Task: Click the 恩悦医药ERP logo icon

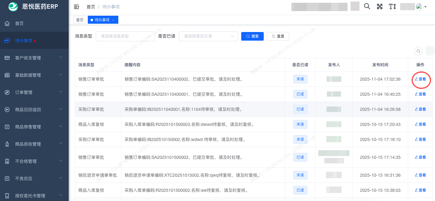Action: click(13, 6)
